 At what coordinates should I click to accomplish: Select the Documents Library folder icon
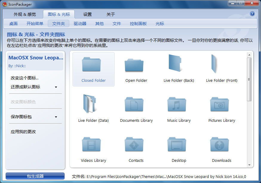[134, 104]
